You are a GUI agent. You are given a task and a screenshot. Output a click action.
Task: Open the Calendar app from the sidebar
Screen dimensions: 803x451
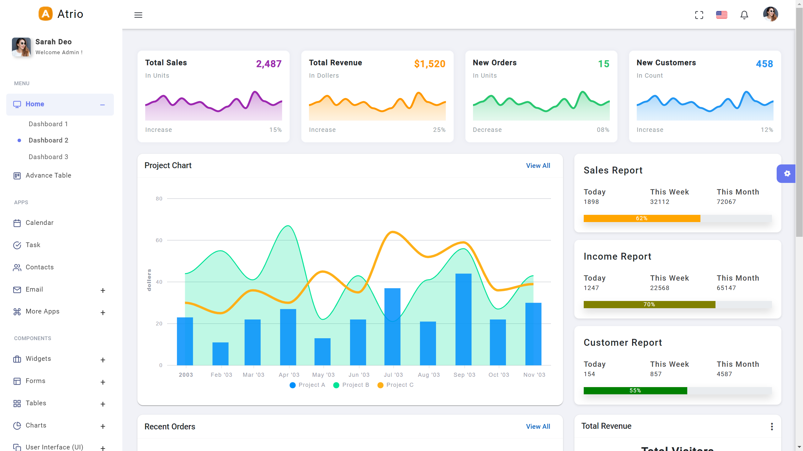coord(17,223)
